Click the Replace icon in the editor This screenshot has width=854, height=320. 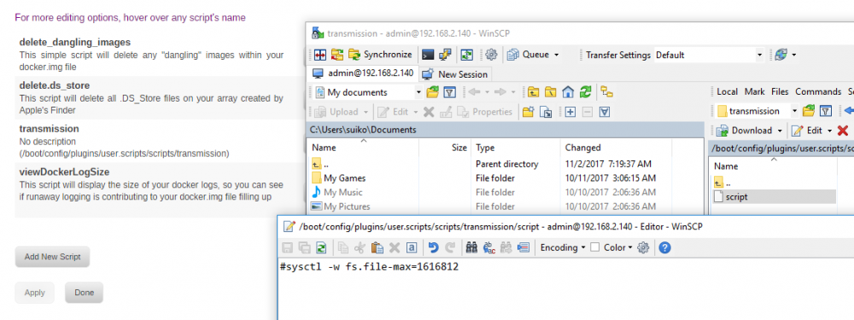click(x=489, y=247)
